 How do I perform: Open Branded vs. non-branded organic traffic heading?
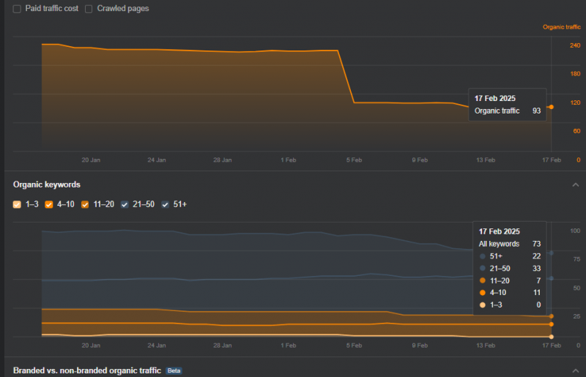click(86, 370)
